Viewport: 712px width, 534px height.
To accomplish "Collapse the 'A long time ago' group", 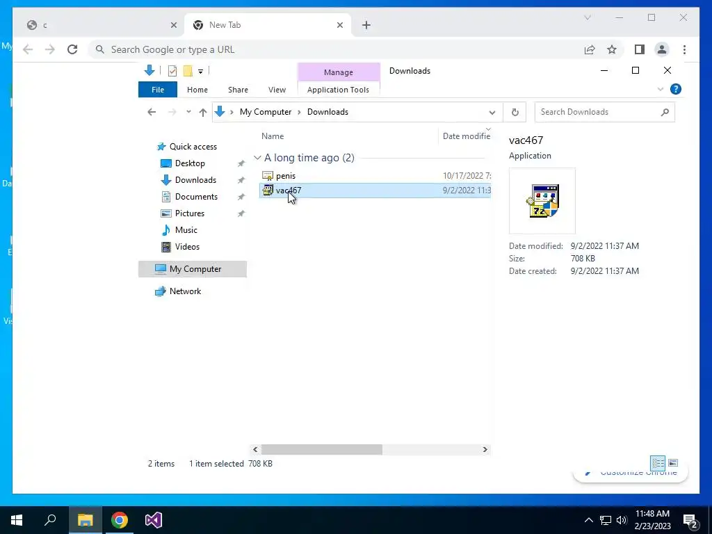I will (257, 158).
